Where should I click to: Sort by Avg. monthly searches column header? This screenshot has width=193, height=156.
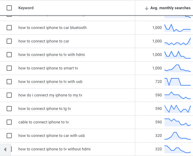point(170,8)
